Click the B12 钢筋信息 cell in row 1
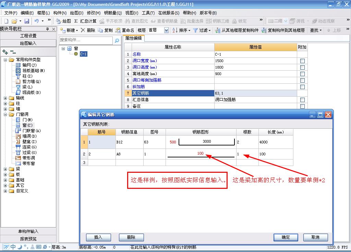The height and width of the screenshot is (252, 351). 129,142
